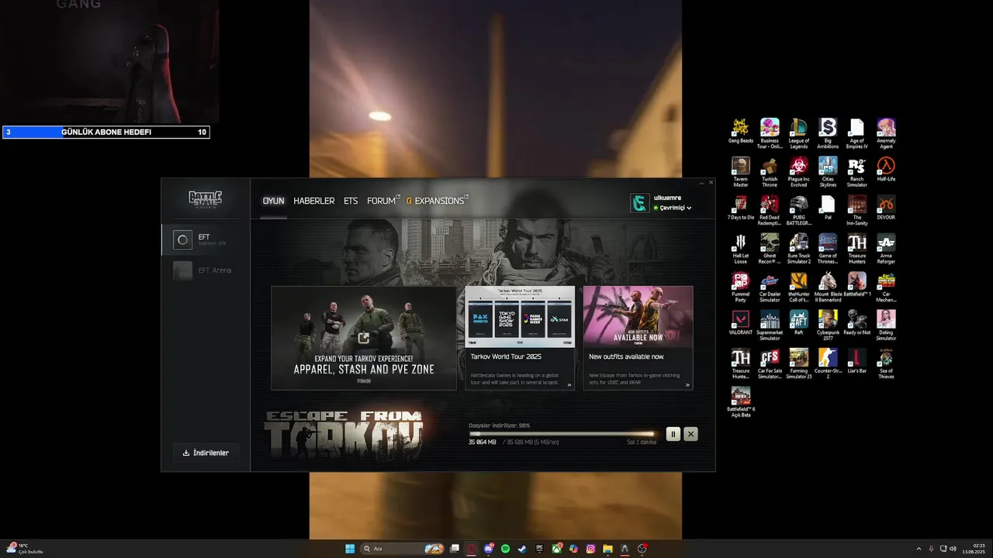Open Steam from the taskbar

click(522, 549)
